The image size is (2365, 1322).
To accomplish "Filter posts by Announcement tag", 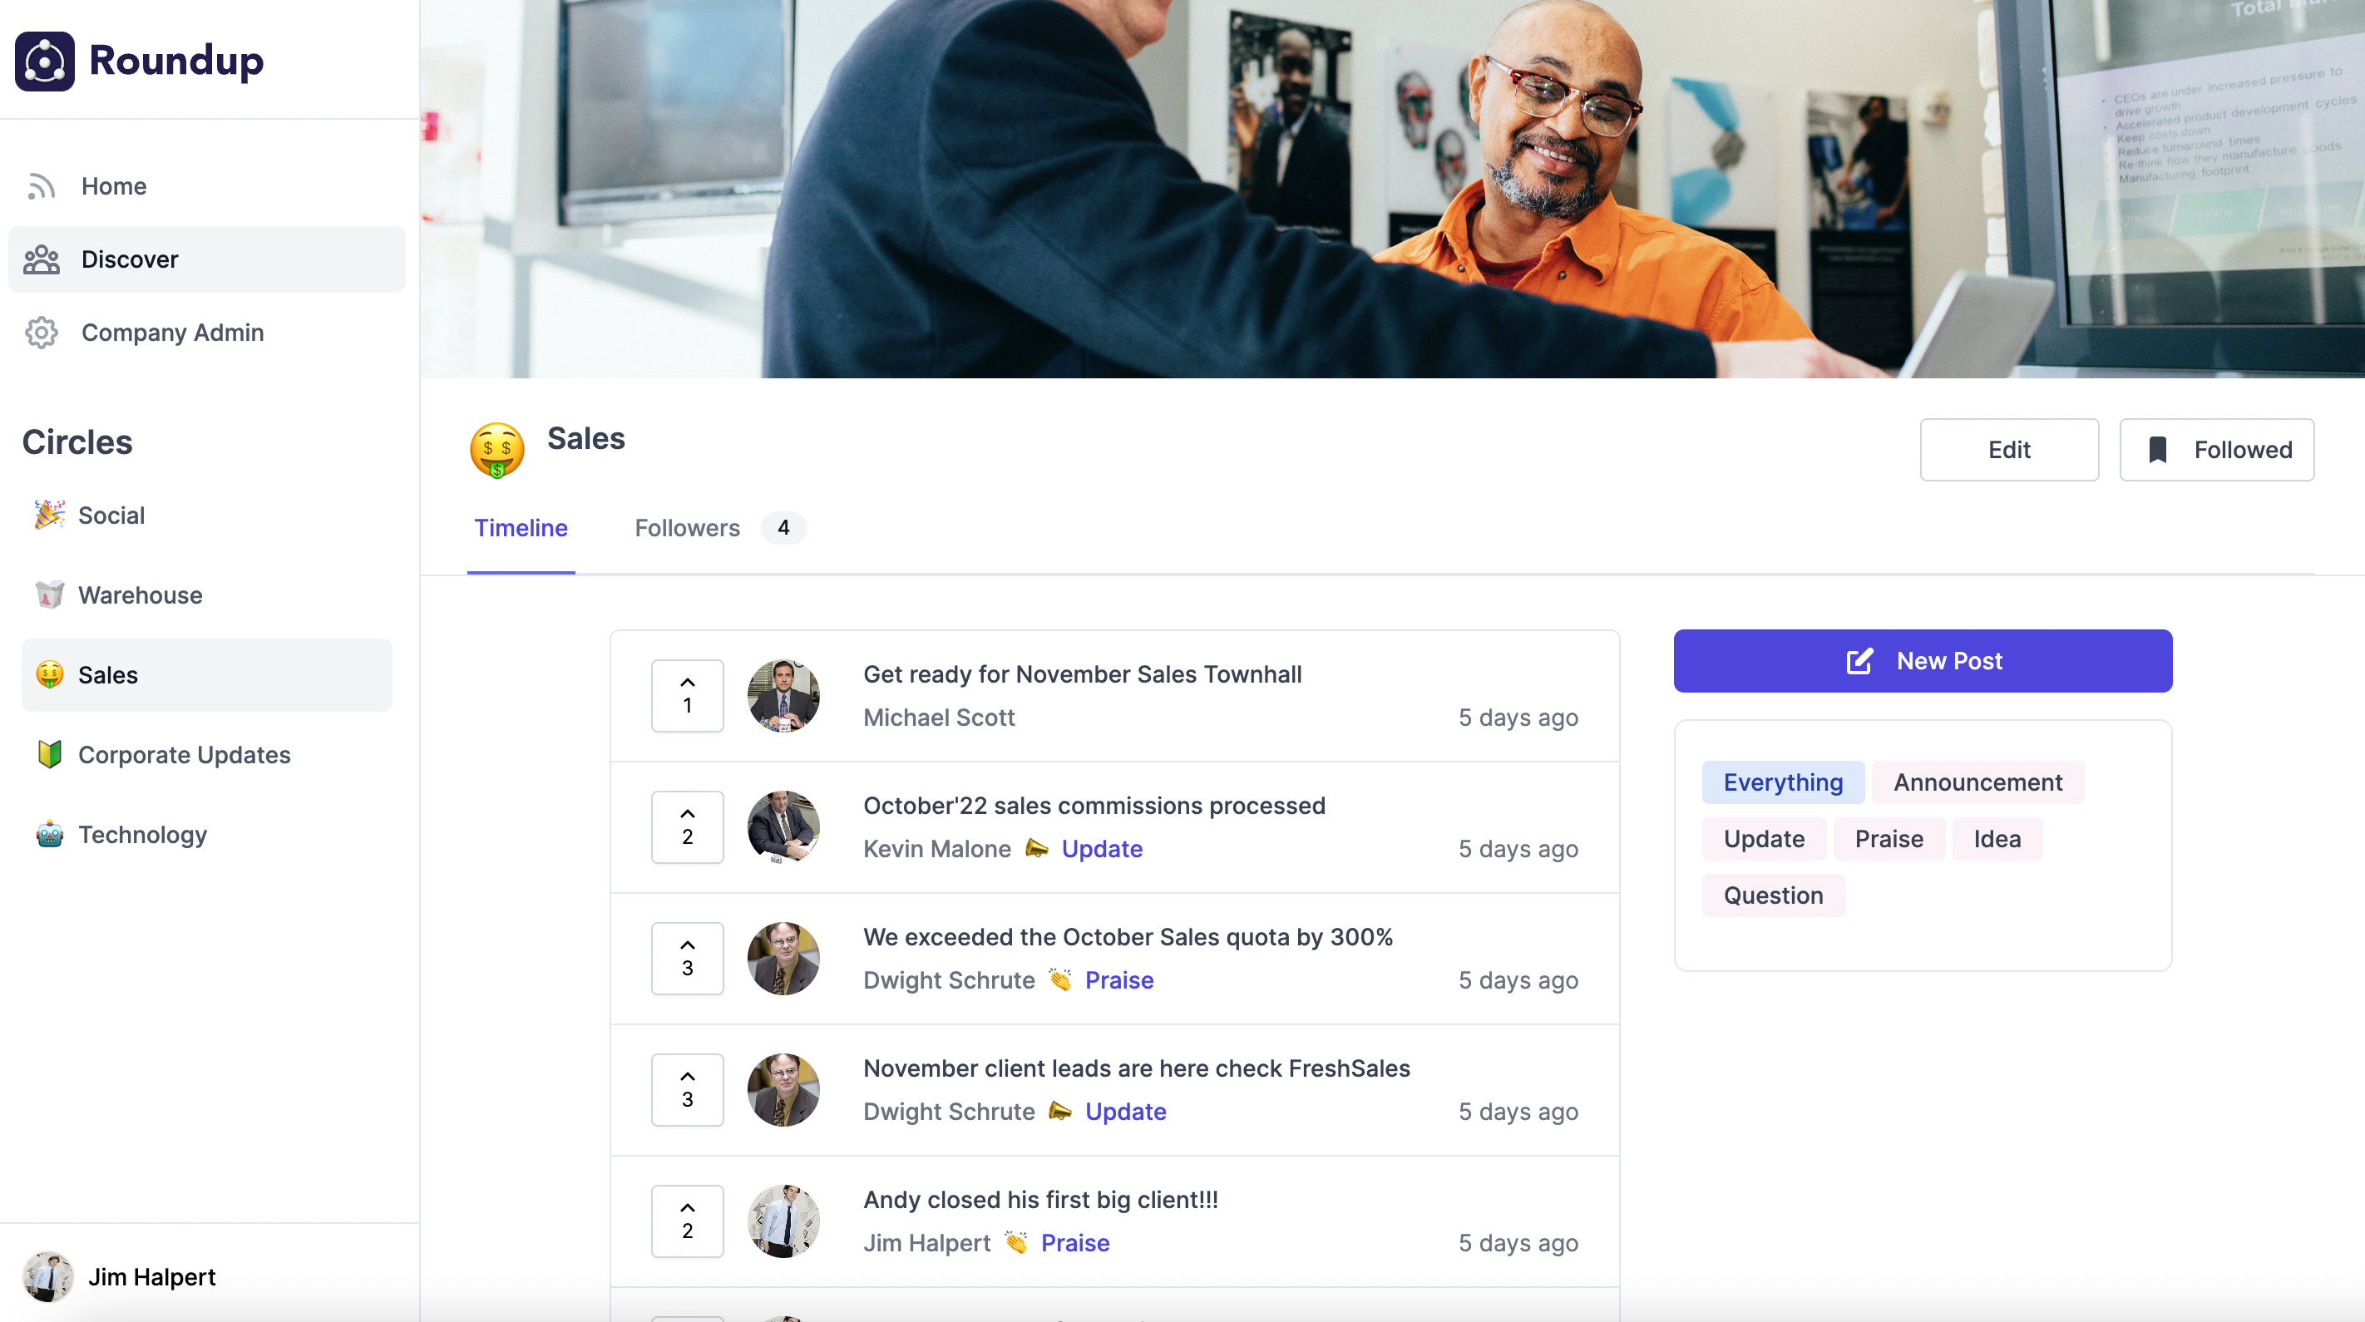I will (x=1977, y=782).
